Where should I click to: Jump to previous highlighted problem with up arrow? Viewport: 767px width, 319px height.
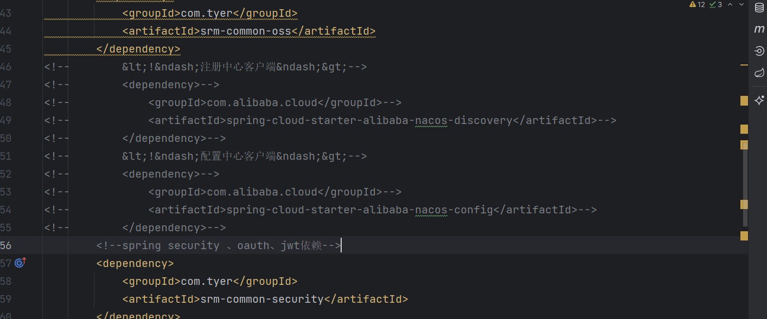click(730, 4)
